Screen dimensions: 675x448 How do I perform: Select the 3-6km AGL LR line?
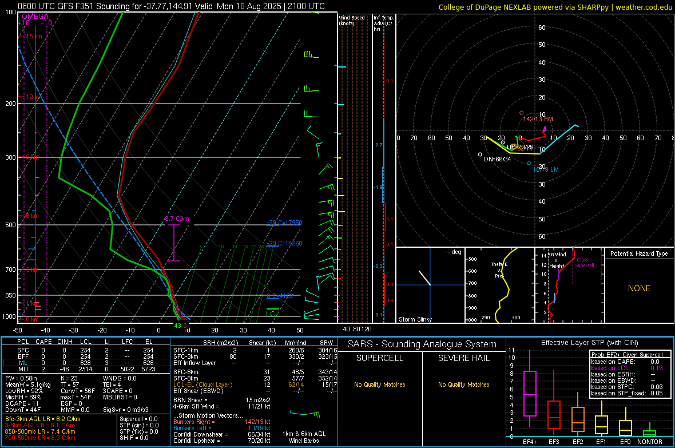point(39,425)
